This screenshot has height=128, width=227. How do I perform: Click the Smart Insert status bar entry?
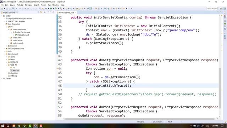point(157,122)
